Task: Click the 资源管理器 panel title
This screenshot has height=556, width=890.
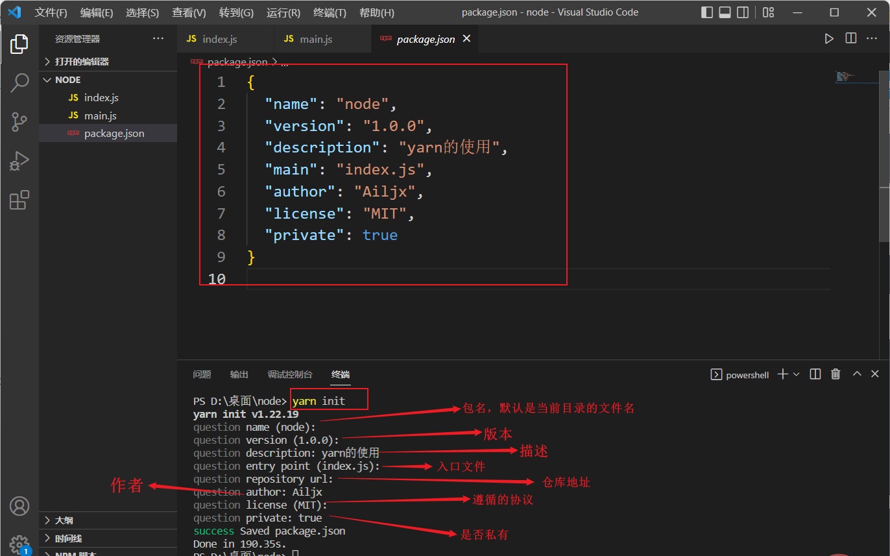Action: coord(78,39)
